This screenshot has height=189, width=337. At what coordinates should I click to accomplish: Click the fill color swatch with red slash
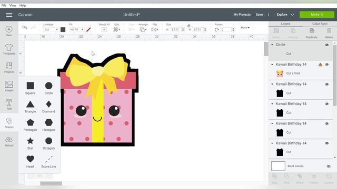(88, 29)
